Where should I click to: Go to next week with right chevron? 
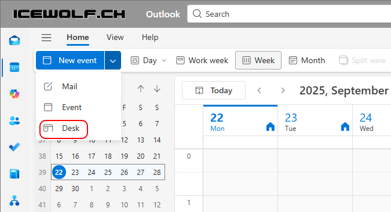coord(283,90)
